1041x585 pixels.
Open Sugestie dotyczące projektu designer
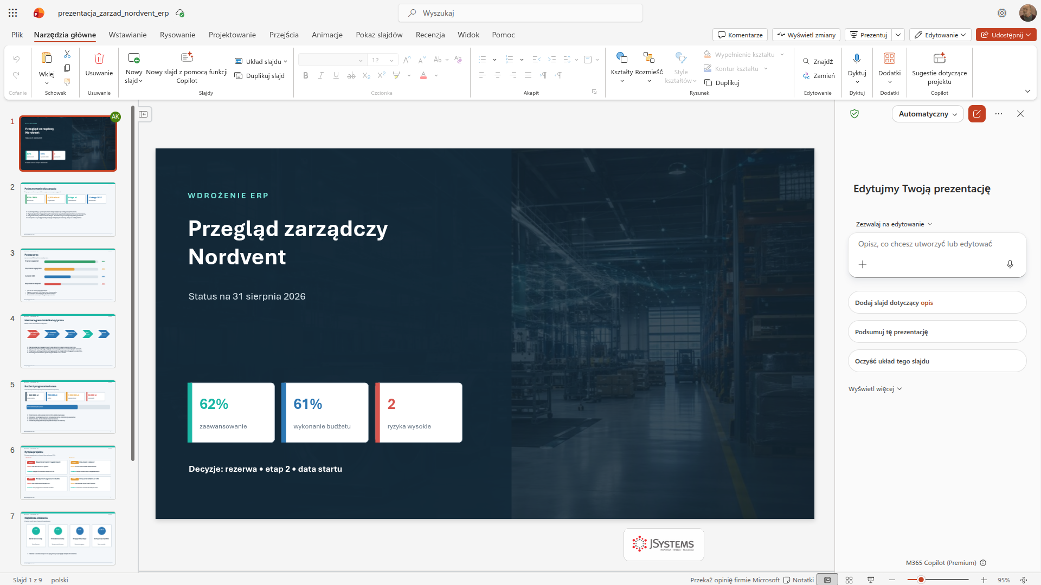(939, 58)
